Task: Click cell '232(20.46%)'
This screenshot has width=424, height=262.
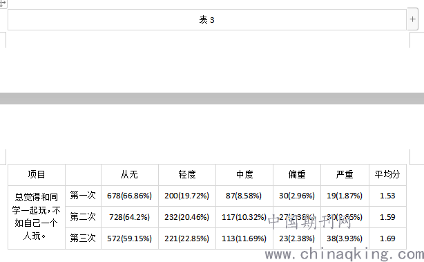Action: pyautogui.click(x=187, y=217)
